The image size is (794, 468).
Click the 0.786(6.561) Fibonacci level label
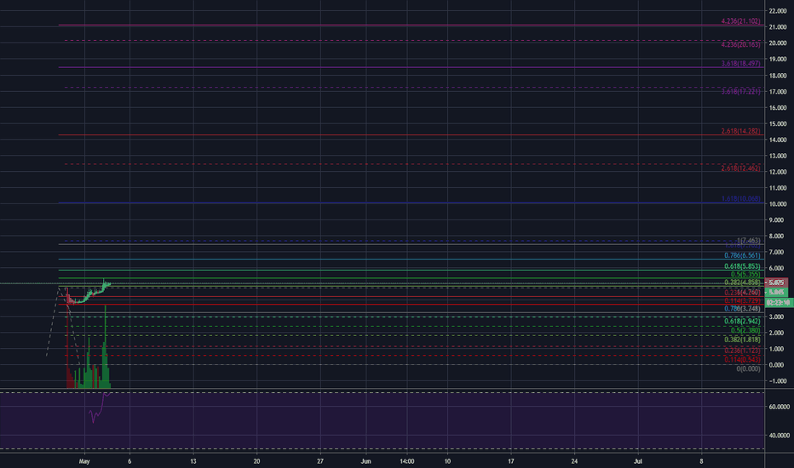tap(742, 255)
